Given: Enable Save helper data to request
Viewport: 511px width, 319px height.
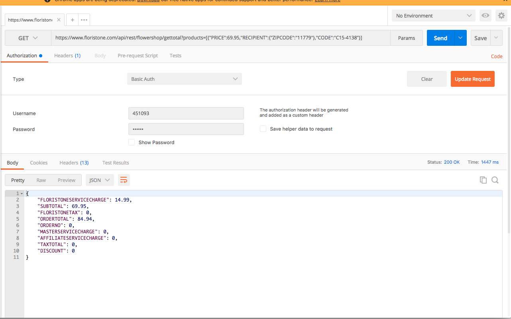Looking at the screenshot, I should (x=263, y=129).
